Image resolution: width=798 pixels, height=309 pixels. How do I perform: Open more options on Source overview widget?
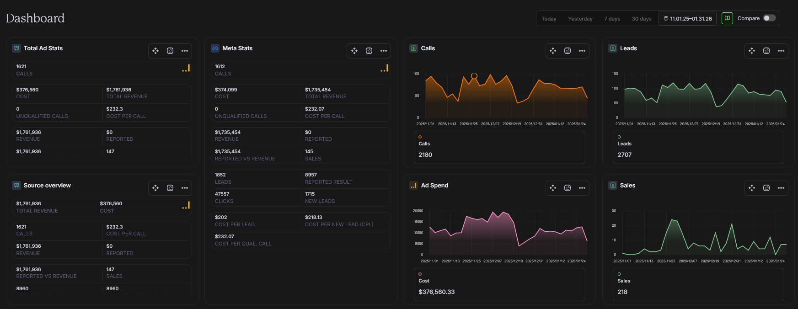pyautogui.click(x=185, y=188)
